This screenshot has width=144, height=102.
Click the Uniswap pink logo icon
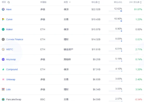tap(3, 79)
